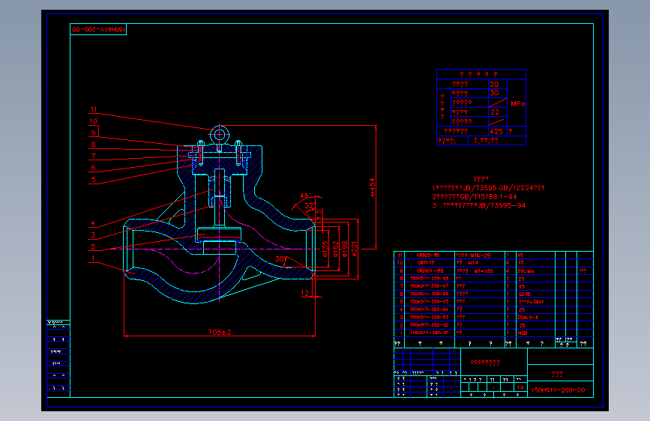Select part number 150H61Y-200-08 in the list
650x421 pixels.
tap(429, 279)
